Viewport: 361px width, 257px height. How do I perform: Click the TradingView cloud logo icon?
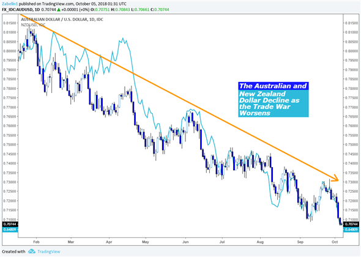pos(32,251)
